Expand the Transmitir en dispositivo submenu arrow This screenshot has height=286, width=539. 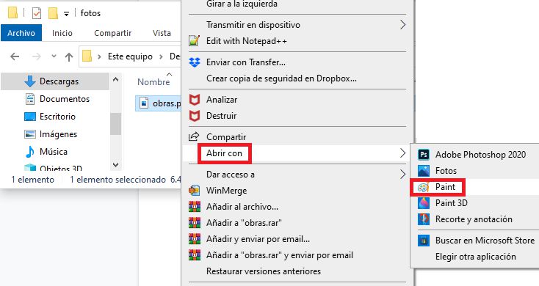[402, 25]
